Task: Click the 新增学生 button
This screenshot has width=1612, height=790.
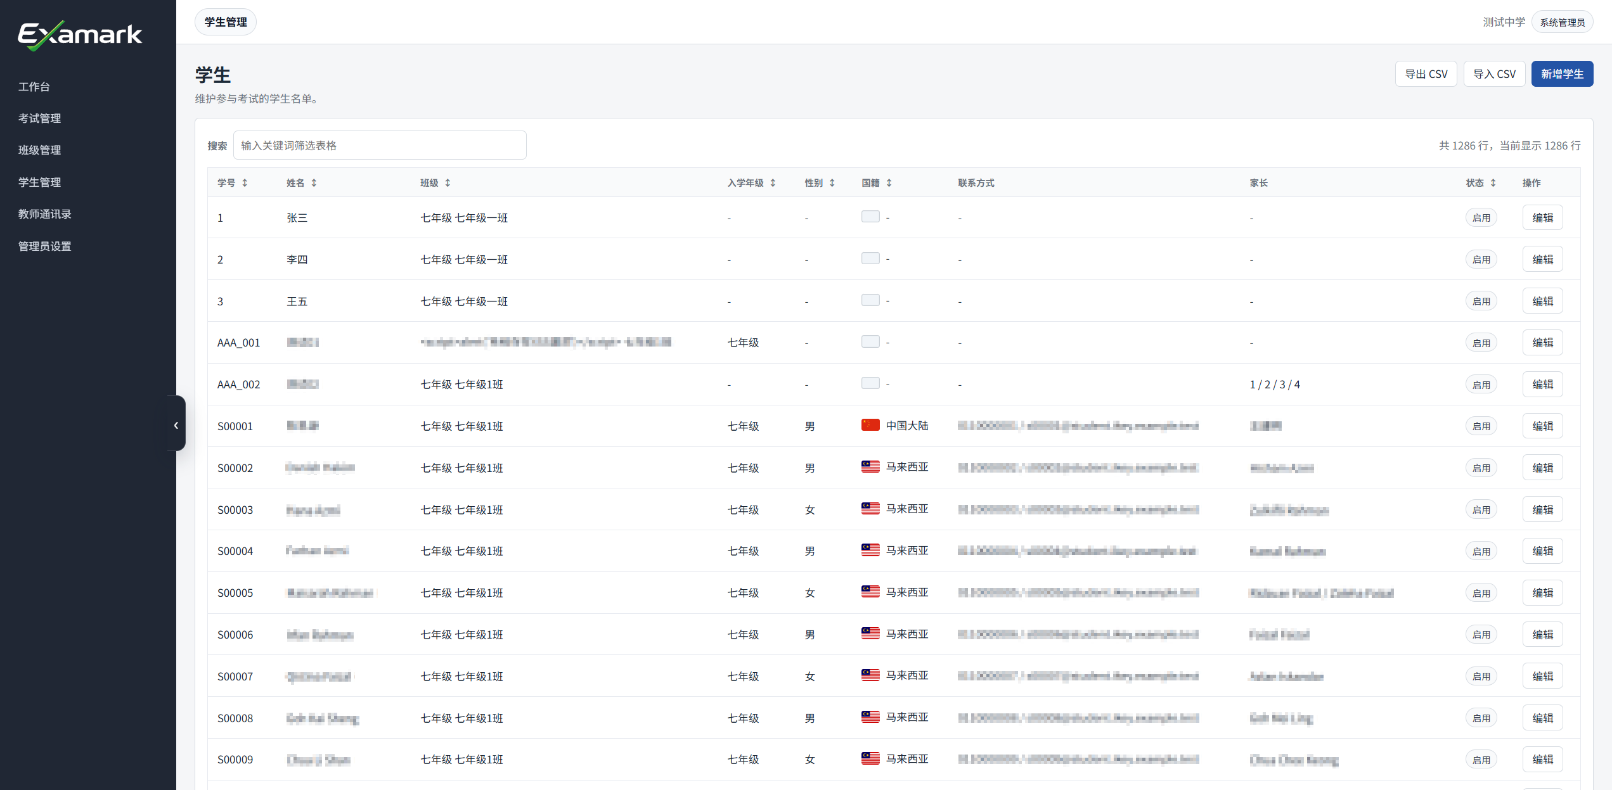Action: pos(1562,74)
